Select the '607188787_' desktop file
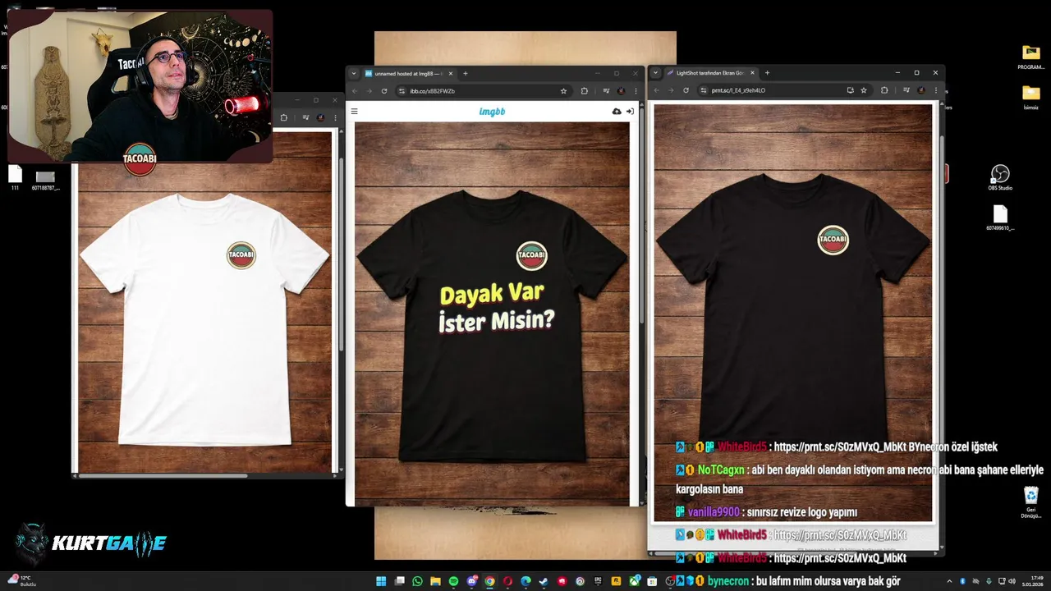Screen dimensions: 1051x591 click(46, 180)
